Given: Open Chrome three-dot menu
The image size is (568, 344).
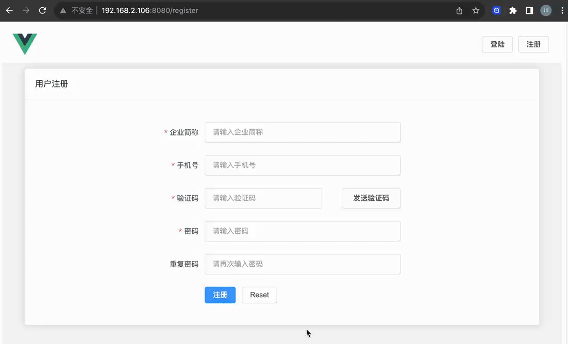Looking at the screenshot, I should tap(562, 10).
